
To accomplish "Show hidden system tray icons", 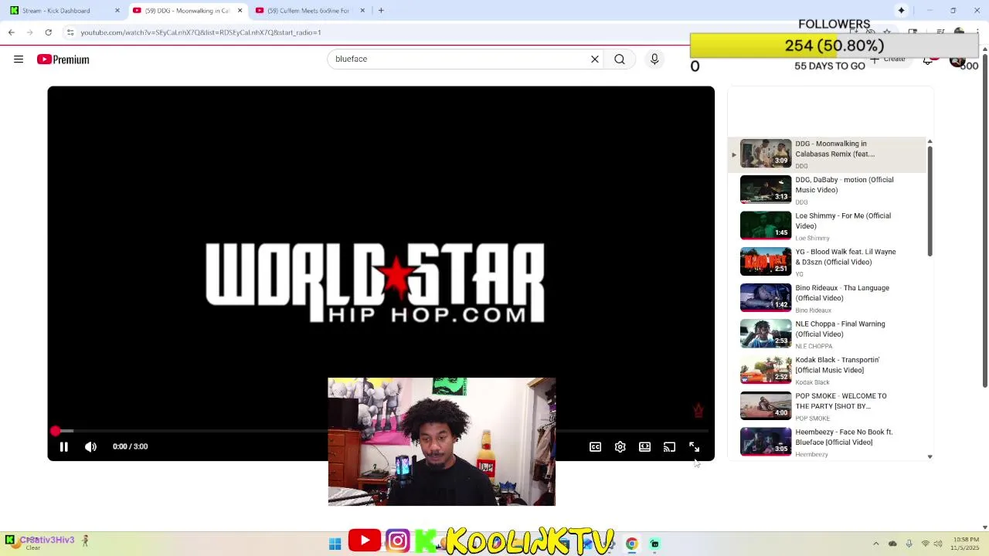I will [875, 544].
